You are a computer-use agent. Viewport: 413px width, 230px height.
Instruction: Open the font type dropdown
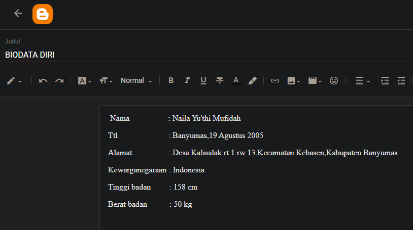pyautogui.click(x=85, y=81)
